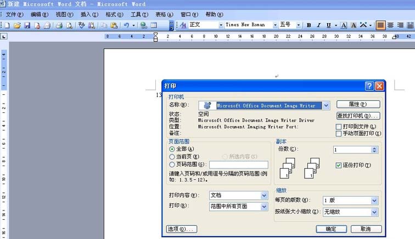Click the Undo arrow icon
This screenshot has width=415, height=239.
click(126, 25)
